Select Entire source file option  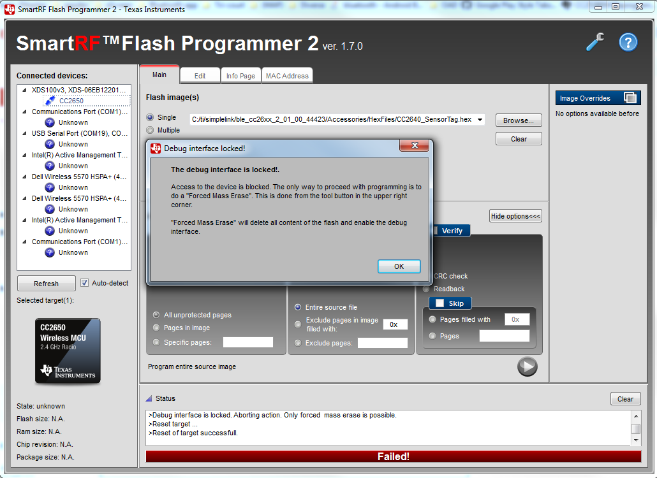pos(298,307)
